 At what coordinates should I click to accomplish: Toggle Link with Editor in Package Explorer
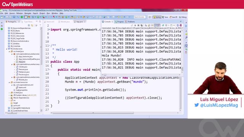tap(32, 25)
